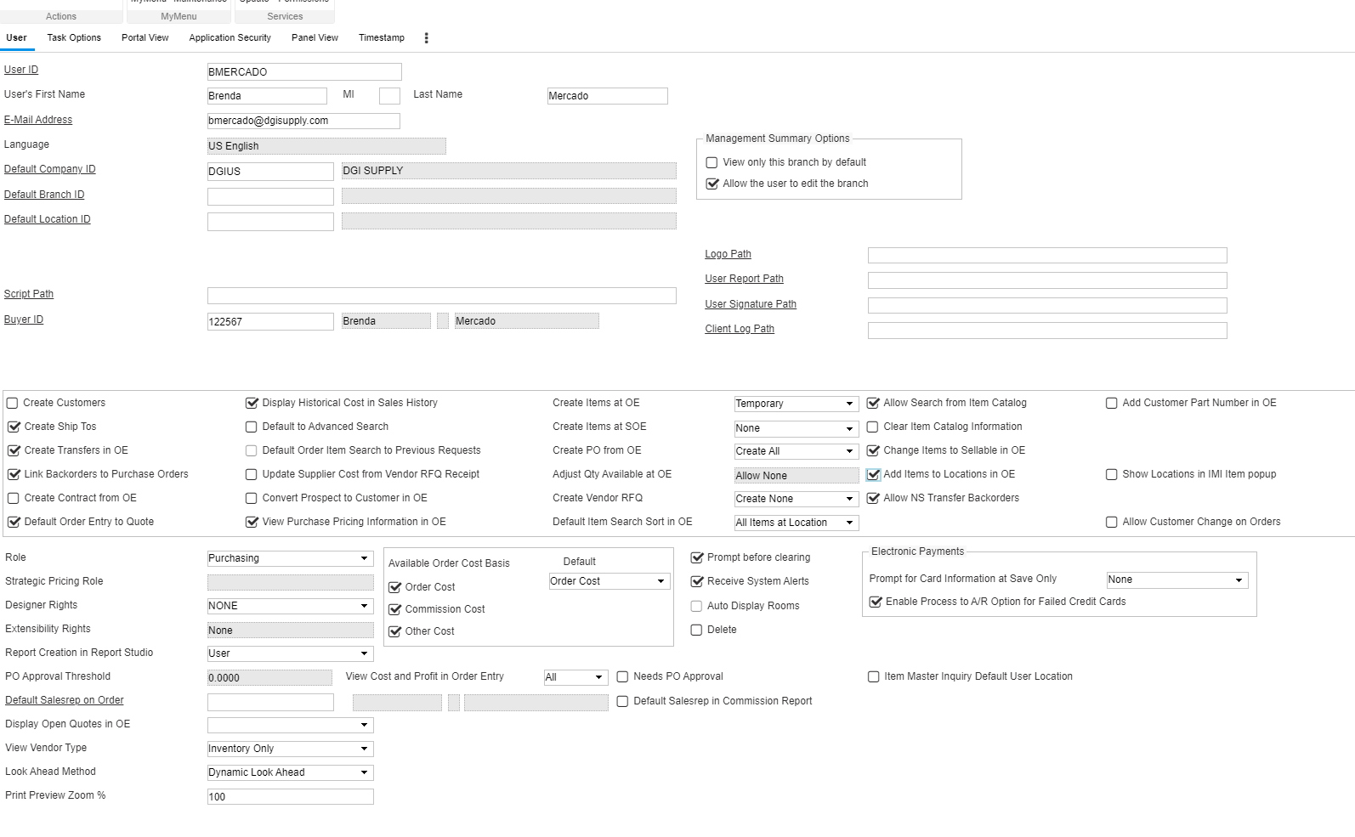Expand Prompt for Card Information dropdown

1176,580
